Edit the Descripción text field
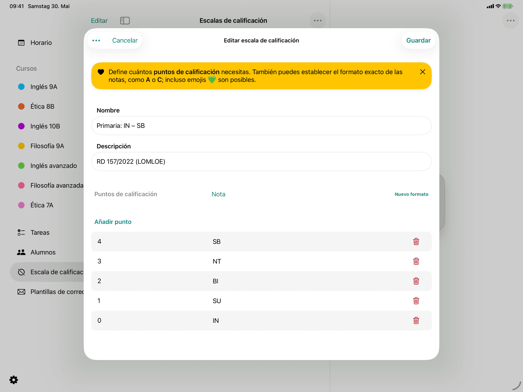 (x=261, y=161)
